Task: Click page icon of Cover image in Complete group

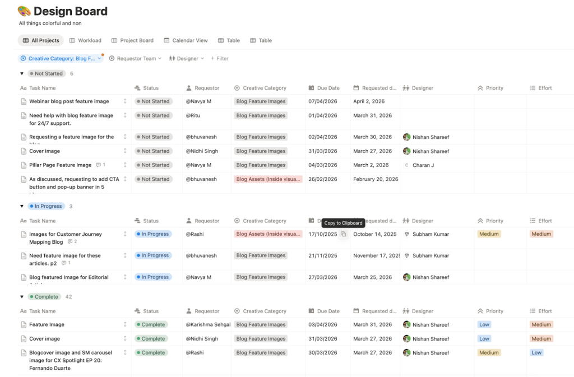Action: (x=24, y=339)
